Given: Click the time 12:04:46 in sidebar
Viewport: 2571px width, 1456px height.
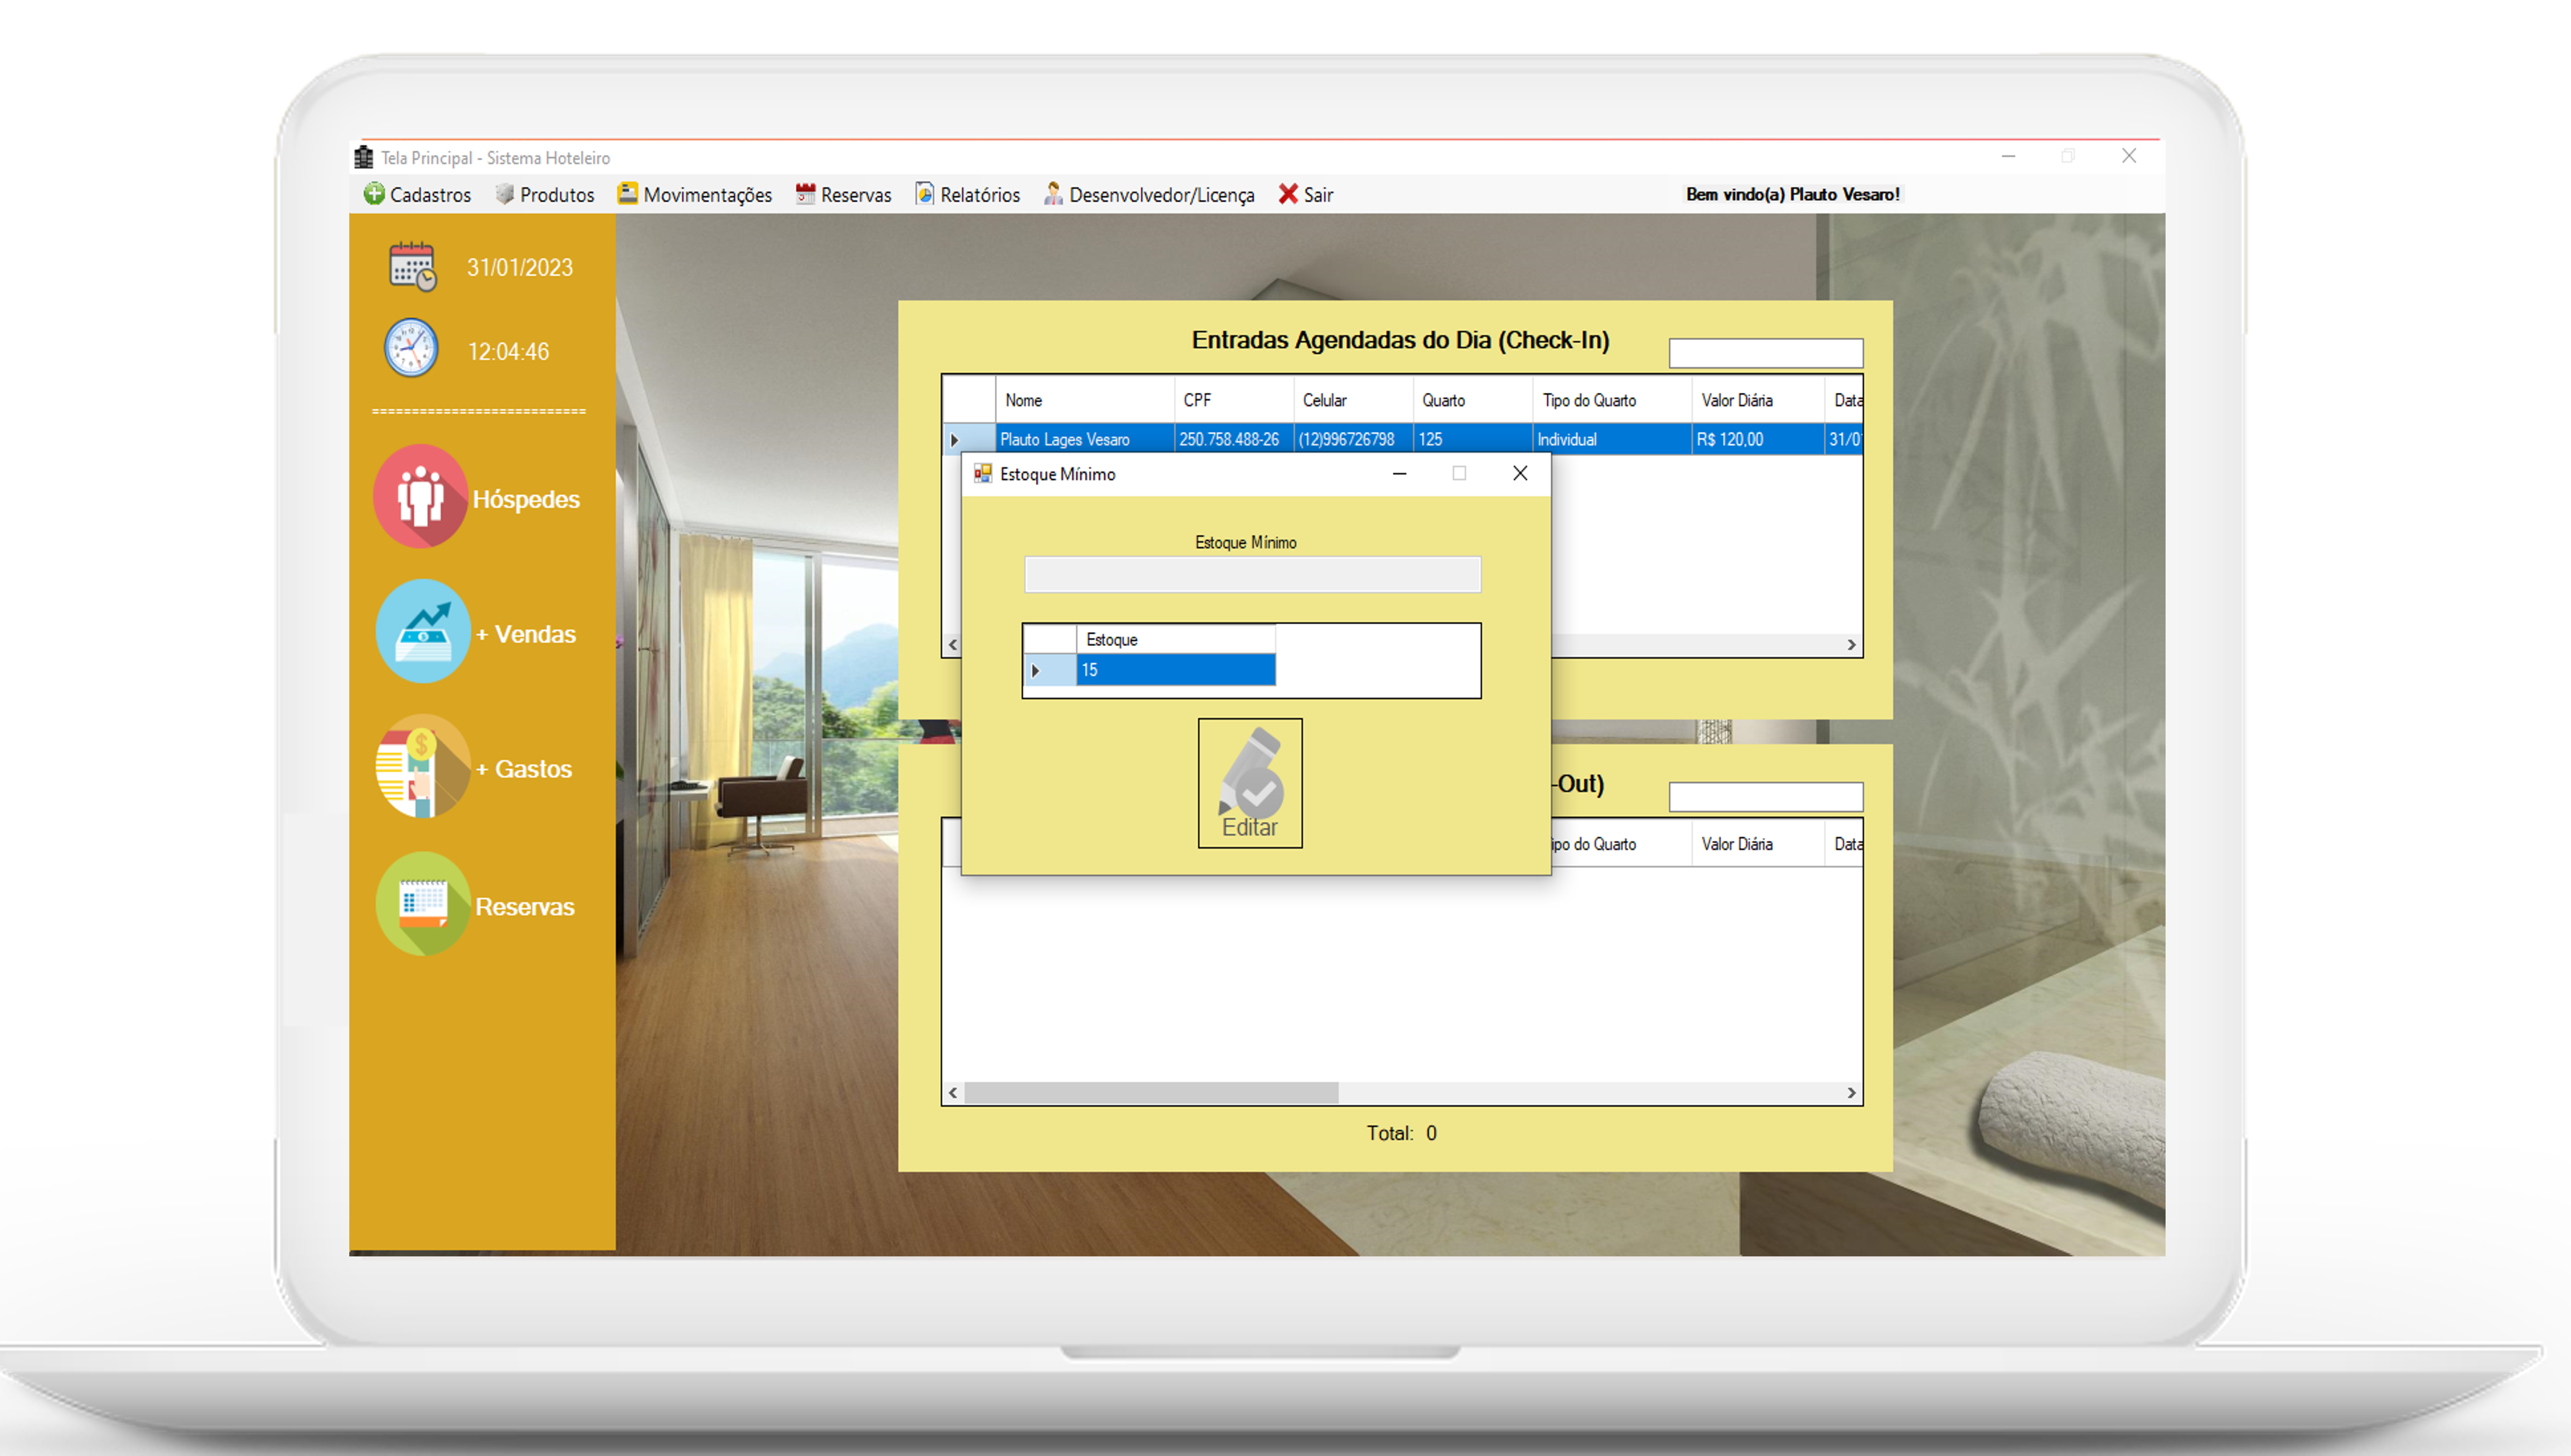Looking at the screenshot, I should point(508,352).
